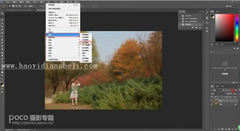Hide the top layer with the eye icon
The image size is (240, 131).
211,101
